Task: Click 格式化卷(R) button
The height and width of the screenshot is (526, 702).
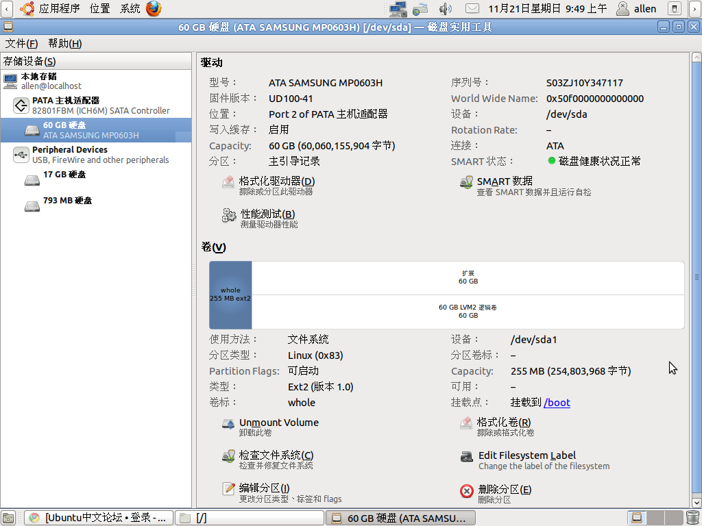Action: point(497,427)
